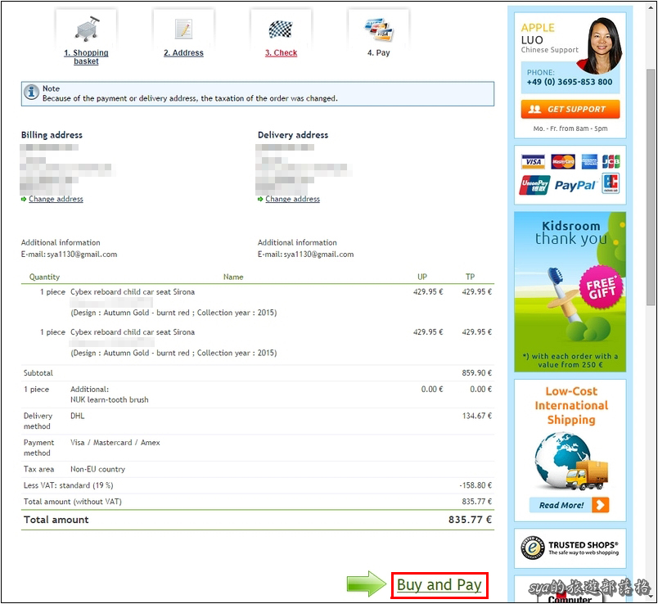The width and height of the screenshot is (658, 604).
Task: Click the DHL delivery cost 134.67 €
Action: click(x=476, y=416)
